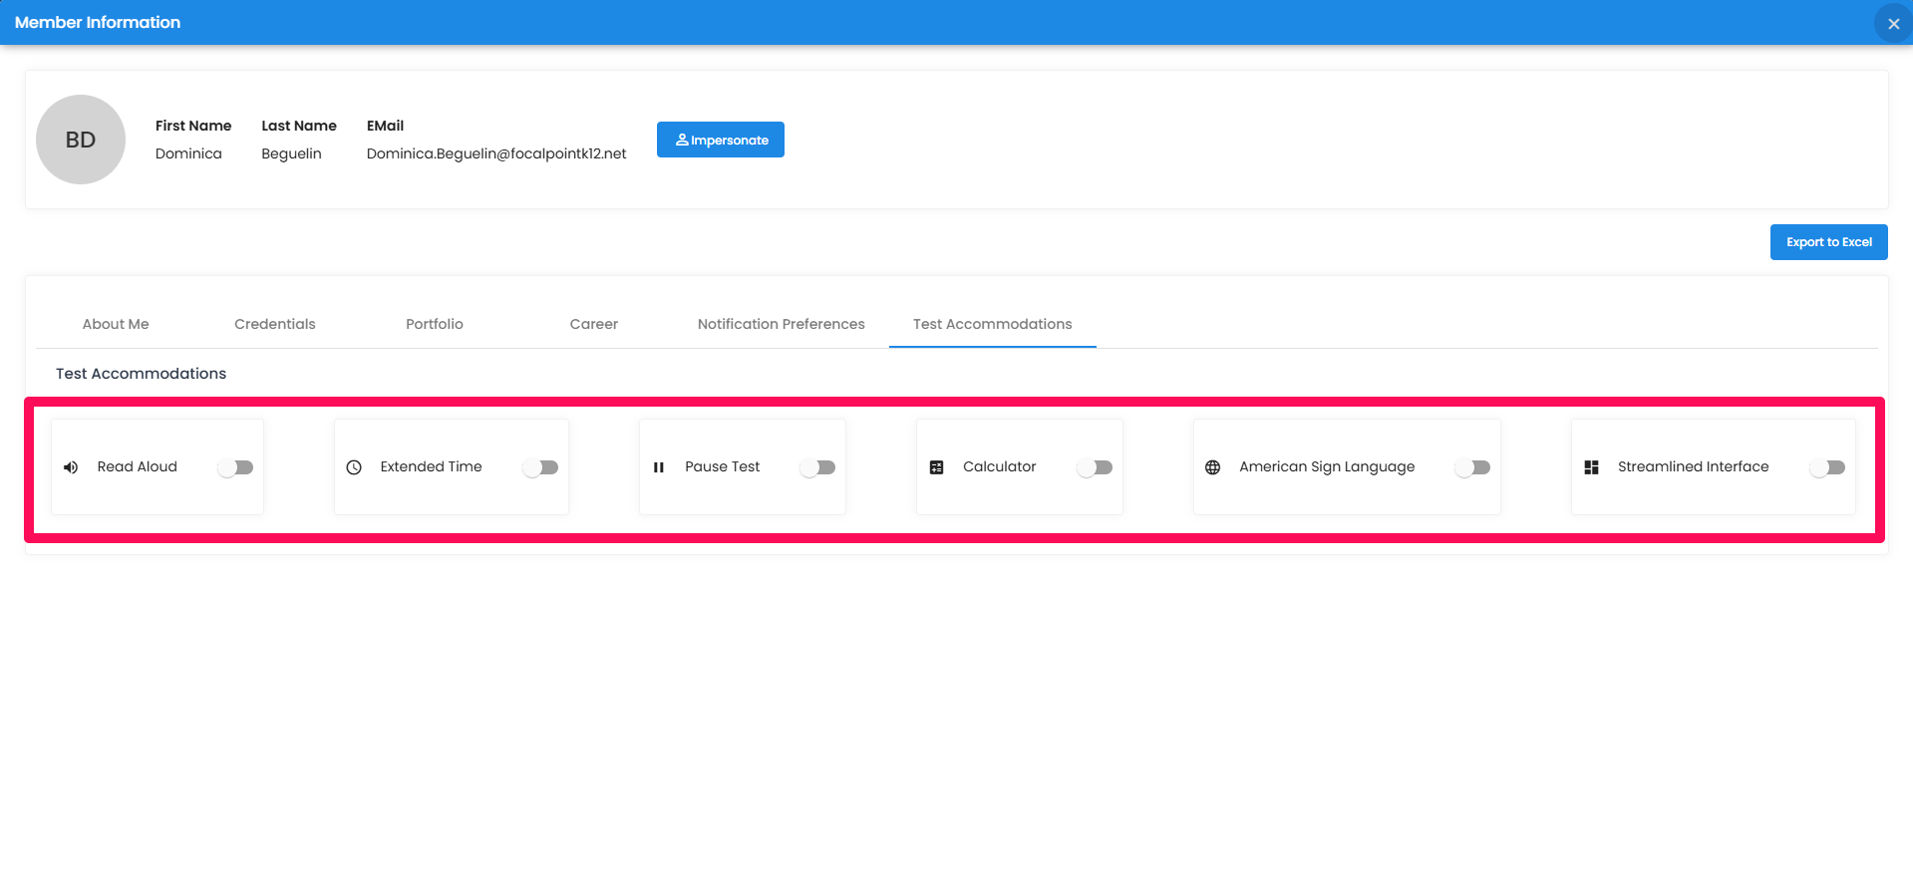The image size is (1913, 881).
Task: Click the Test Accommodations section heading
Action: (x=142, y=374)
